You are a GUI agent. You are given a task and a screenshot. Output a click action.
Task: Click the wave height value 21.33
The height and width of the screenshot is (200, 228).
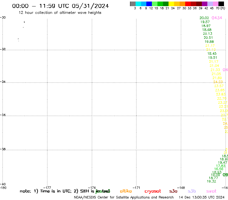pyautogui.click(x=215, y=70)
